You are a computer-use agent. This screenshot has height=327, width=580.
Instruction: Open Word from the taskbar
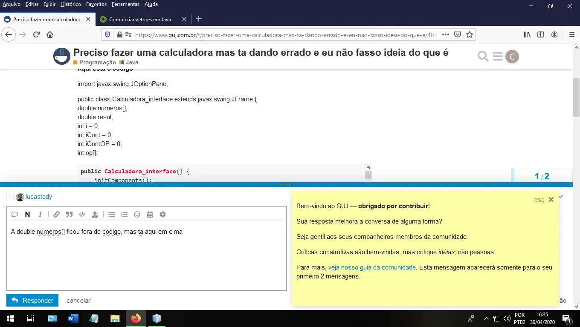pos(73,318)
